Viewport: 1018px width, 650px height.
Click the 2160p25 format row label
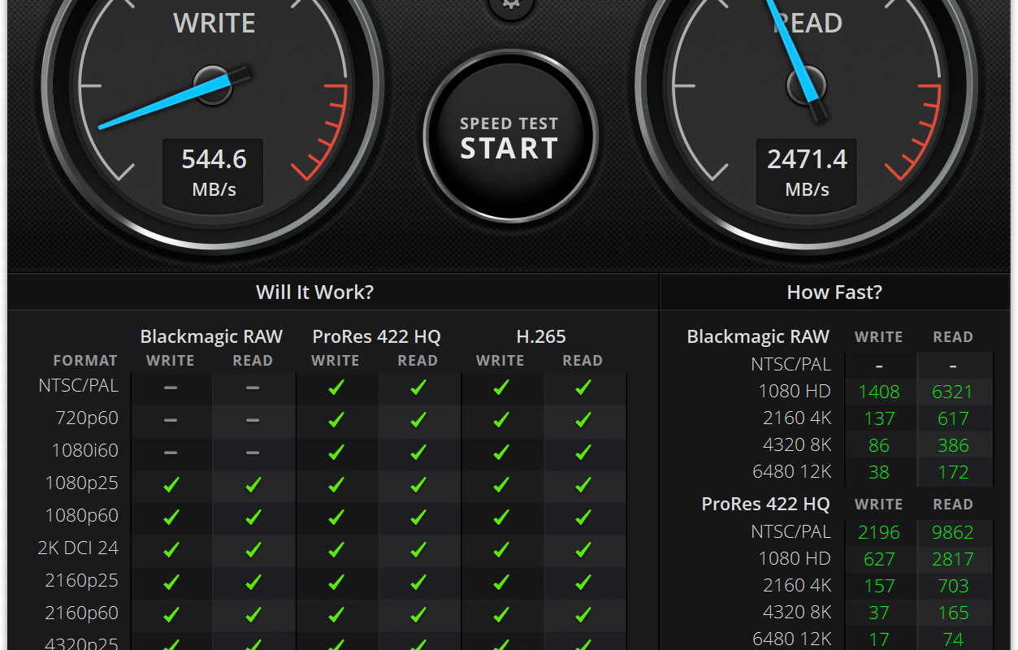81,581
